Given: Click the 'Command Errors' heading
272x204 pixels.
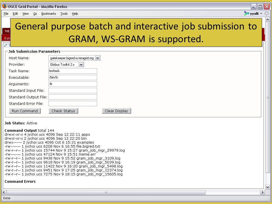Looking at the screenshot, I should point(20,181).
